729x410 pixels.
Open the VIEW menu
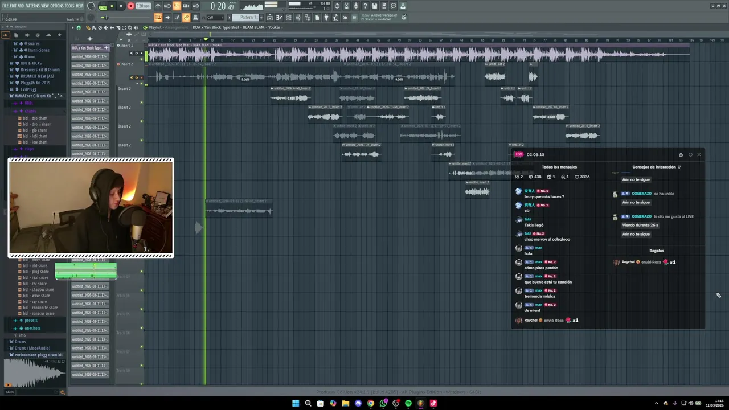[45, 6]
